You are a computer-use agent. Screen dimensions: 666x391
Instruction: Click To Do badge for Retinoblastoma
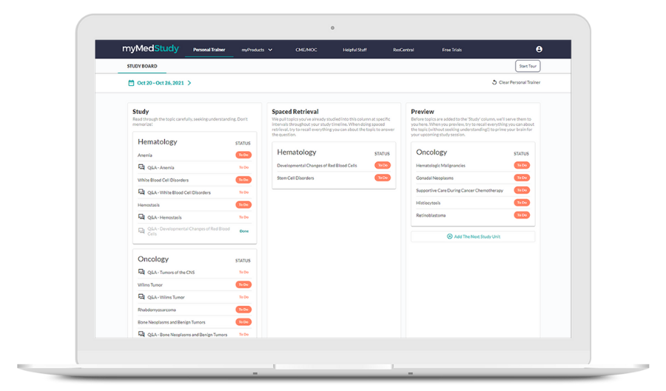click(x=522, y=215)
